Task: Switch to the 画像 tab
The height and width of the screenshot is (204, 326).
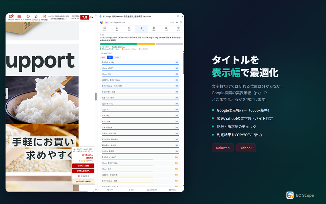Action: tap(154, 29)
